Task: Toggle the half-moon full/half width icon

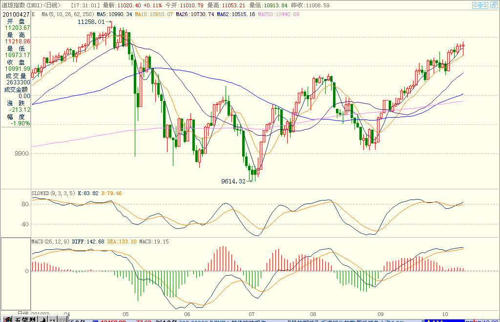Action: pos(43,319)
